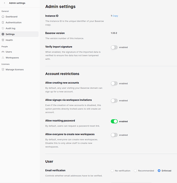The width and height of the screenshot is (177, 183).
Task: Click the Workspaces group icon
Action: click(x=3, y=58)
